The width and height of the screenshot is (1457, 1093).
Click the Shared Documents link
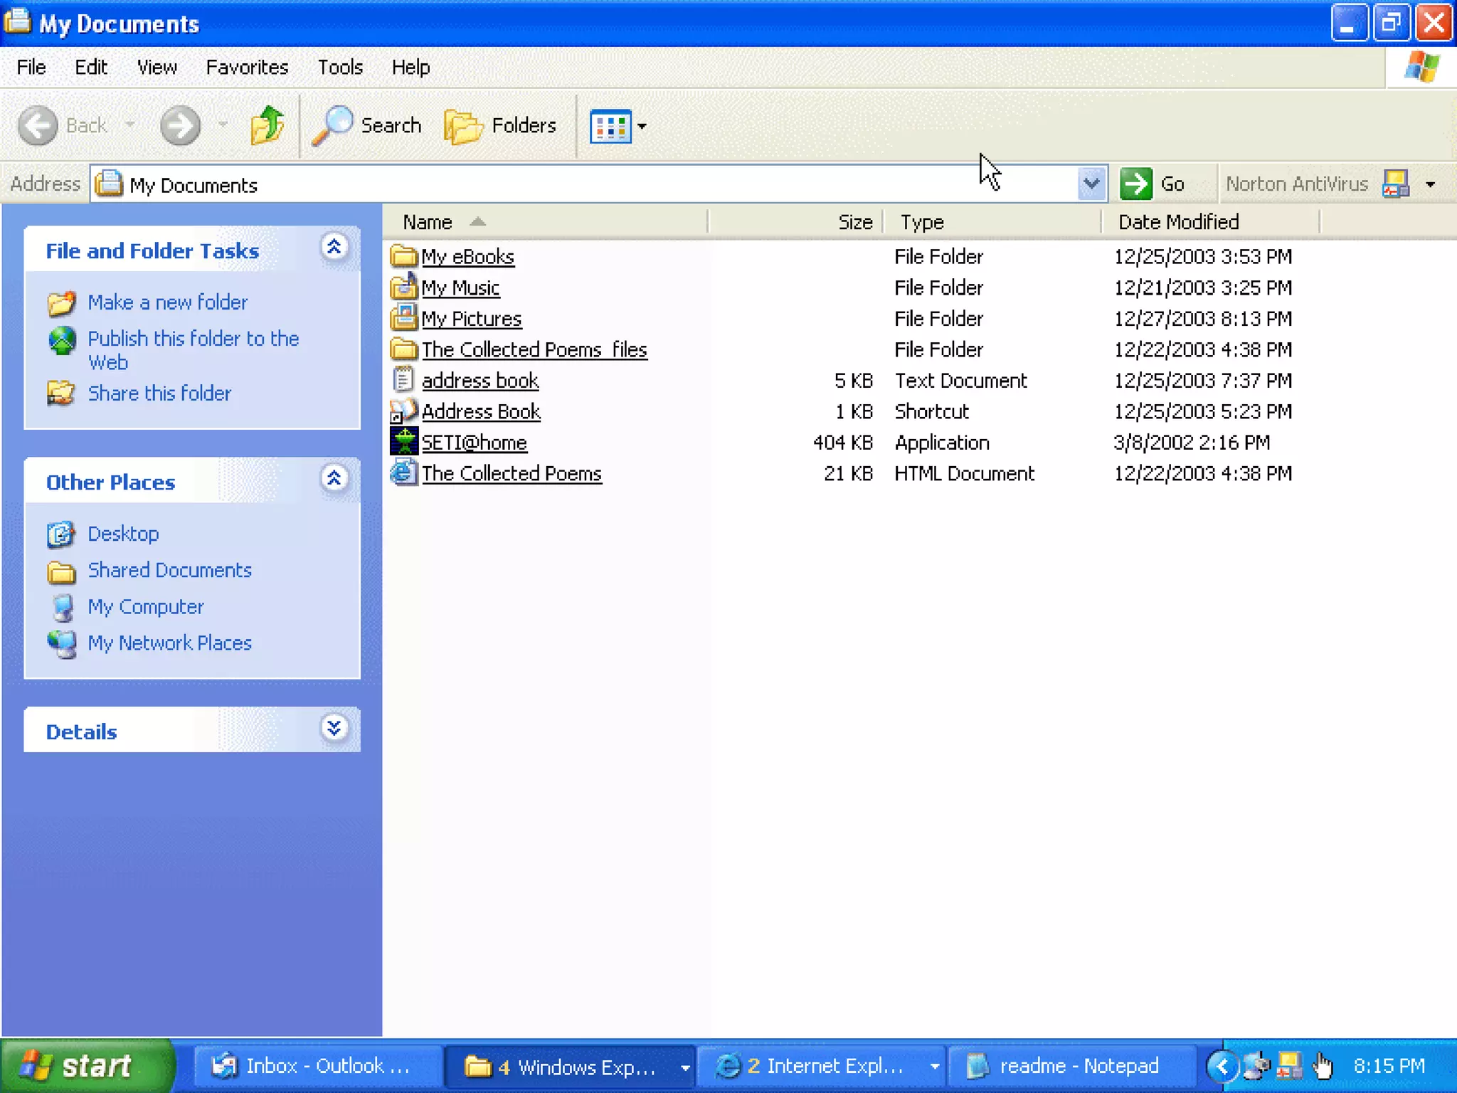[169, 570]
